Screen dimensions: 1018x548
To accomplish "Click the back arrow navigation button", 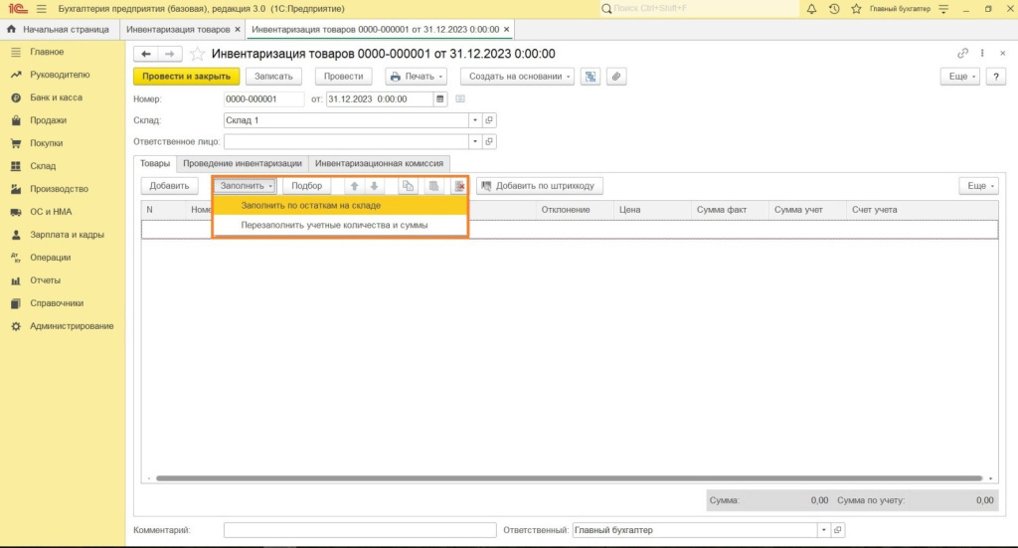I will click(146, 54).
